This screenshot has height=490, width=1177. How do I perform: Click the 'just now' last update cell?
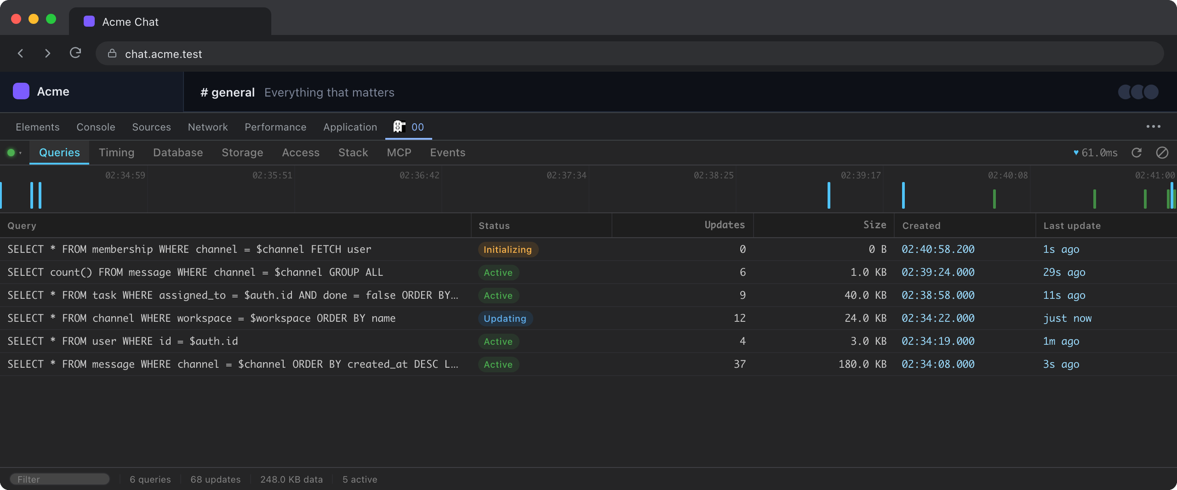[x=1067, y=318]
